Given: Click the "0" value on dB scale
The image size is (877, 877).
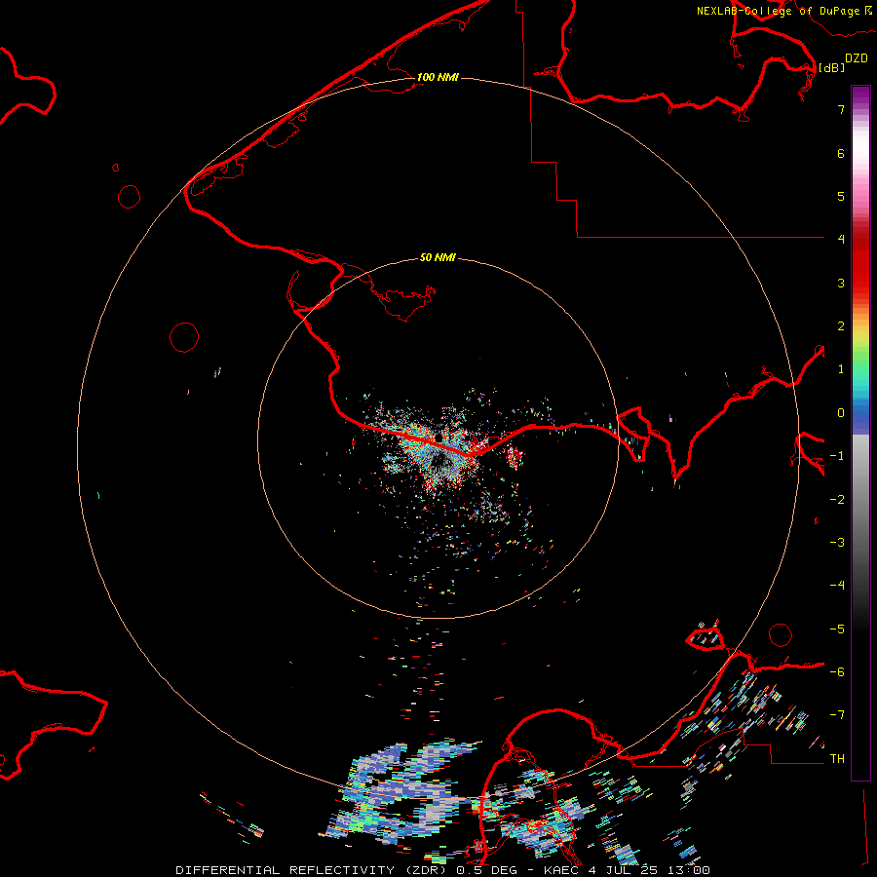Looking at the screenshot, I should pyautogui.click(x=841, y=413).
